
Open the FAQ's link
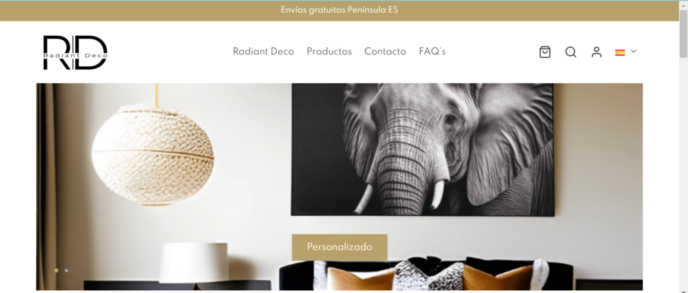tap(432, 52)
